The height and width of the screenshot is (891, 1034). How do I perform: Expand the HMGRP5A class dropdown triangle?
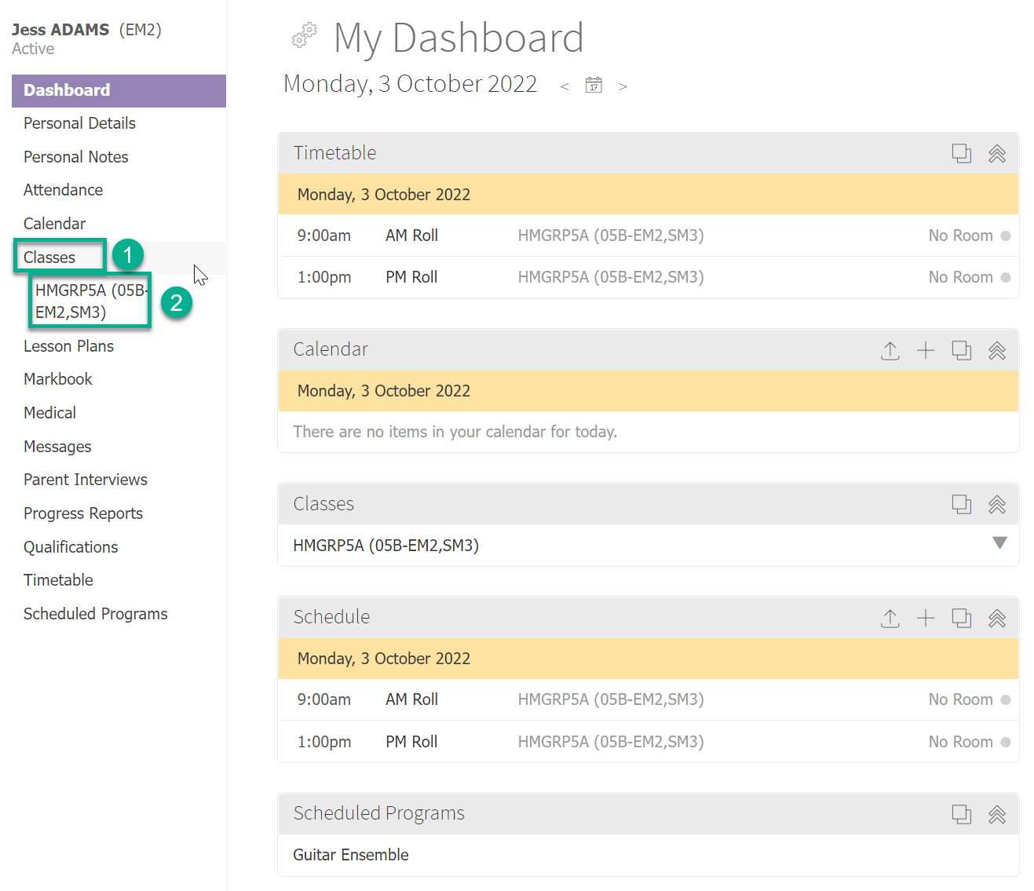pyautogui.click(x=999, y=542)
